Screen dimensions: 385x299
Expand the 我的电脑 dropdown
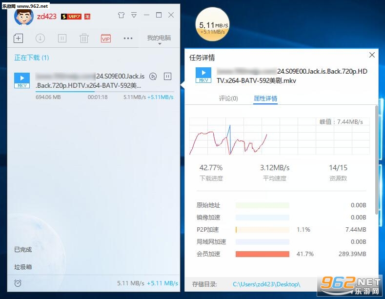pyautogui.click(x=159, y=39)
